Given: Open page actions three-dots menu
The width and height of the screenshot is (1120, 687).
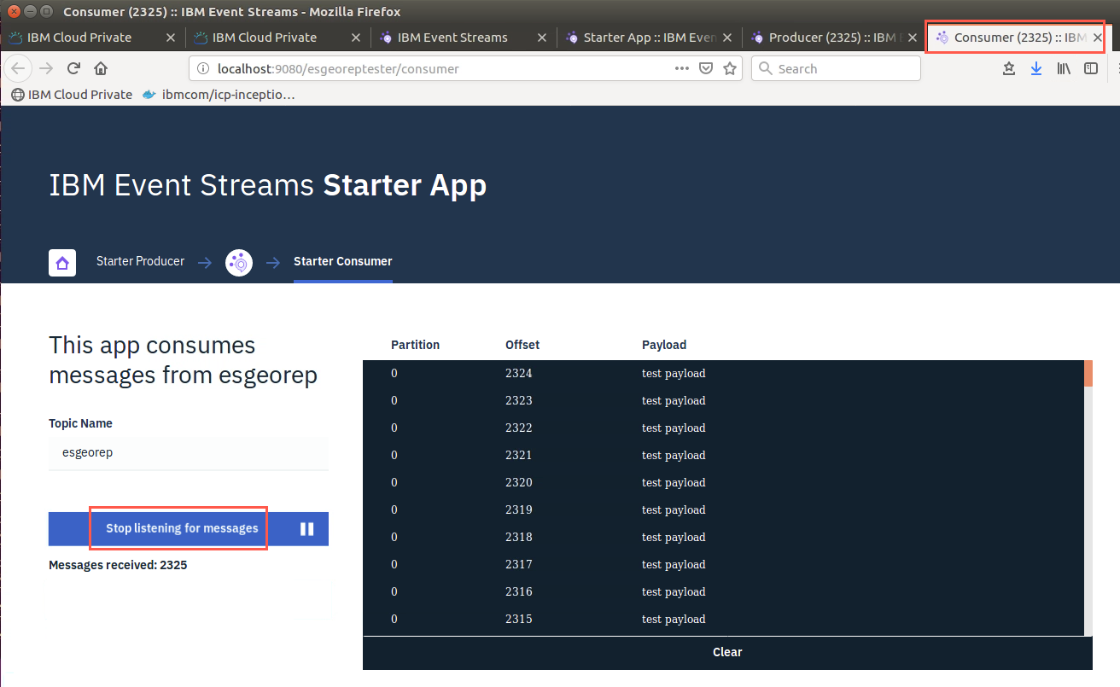Looking at the screenshot, I should [x=682, y=68].
